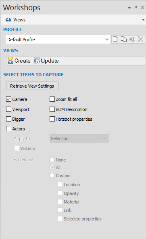Click the pin icon on Workshops panel

point(136,7)
